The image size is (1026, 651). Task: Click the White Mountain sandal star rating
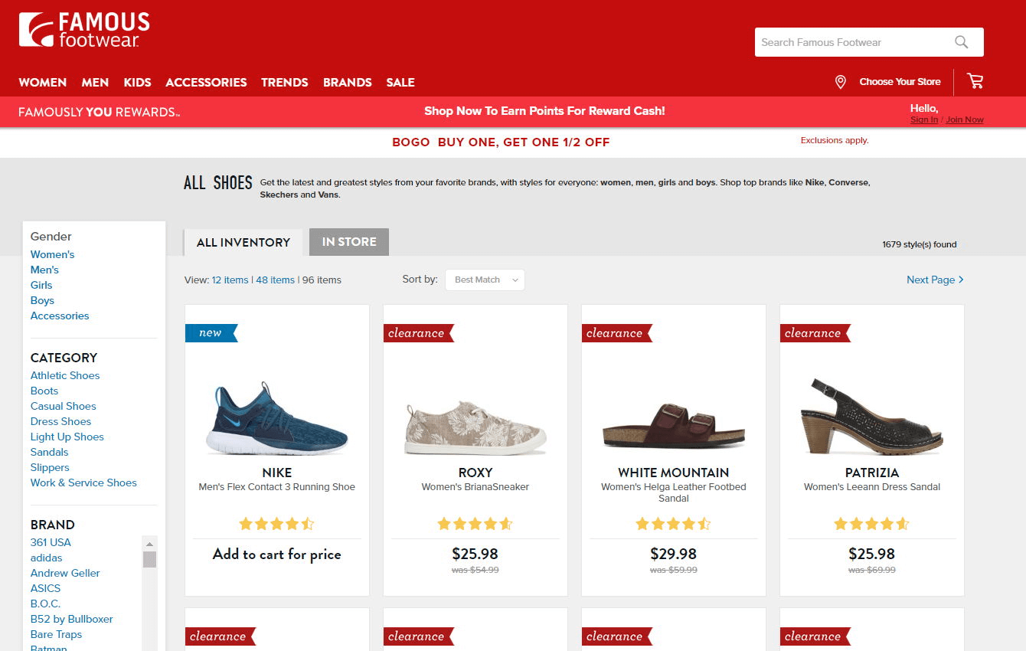673,524
